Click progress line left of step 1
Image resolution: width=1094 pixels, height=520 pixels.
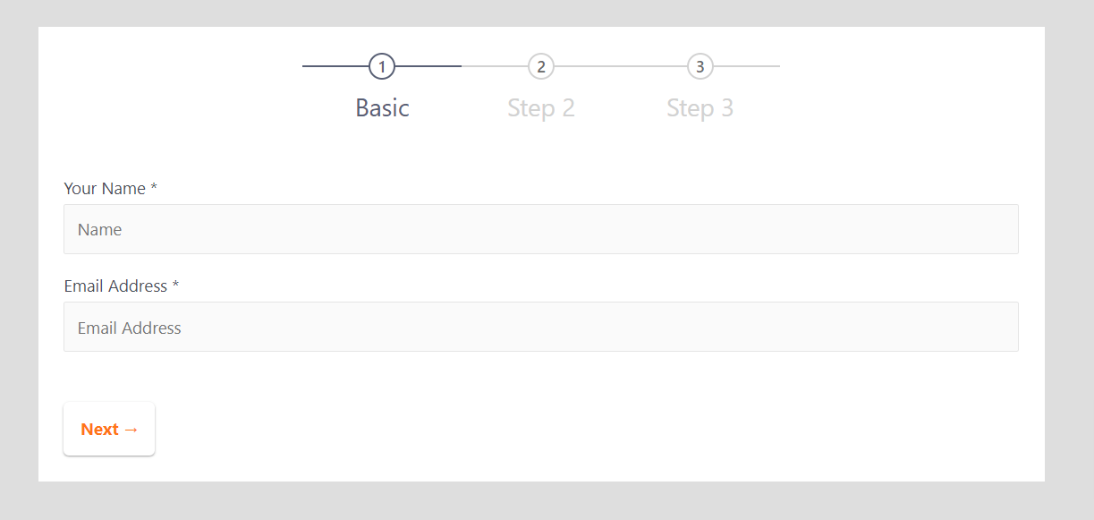click(335, 66)
